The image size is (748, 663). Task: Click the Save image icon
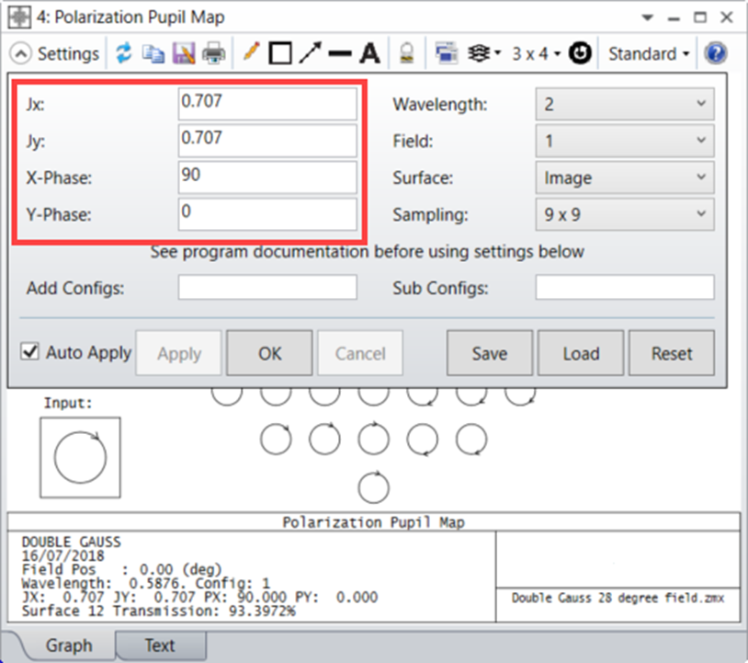pyautogui.click(x=184, y=53)
